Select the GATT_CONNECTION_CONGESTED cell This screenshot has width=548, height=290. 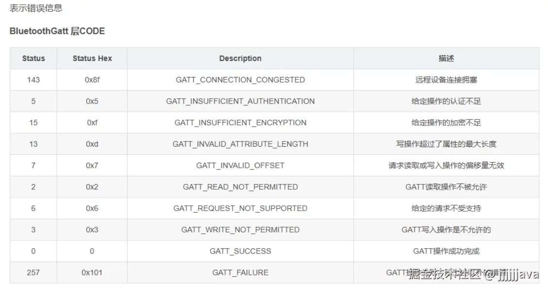(240, 80)
